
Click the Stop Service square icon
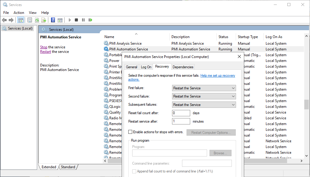pos(76,20)
